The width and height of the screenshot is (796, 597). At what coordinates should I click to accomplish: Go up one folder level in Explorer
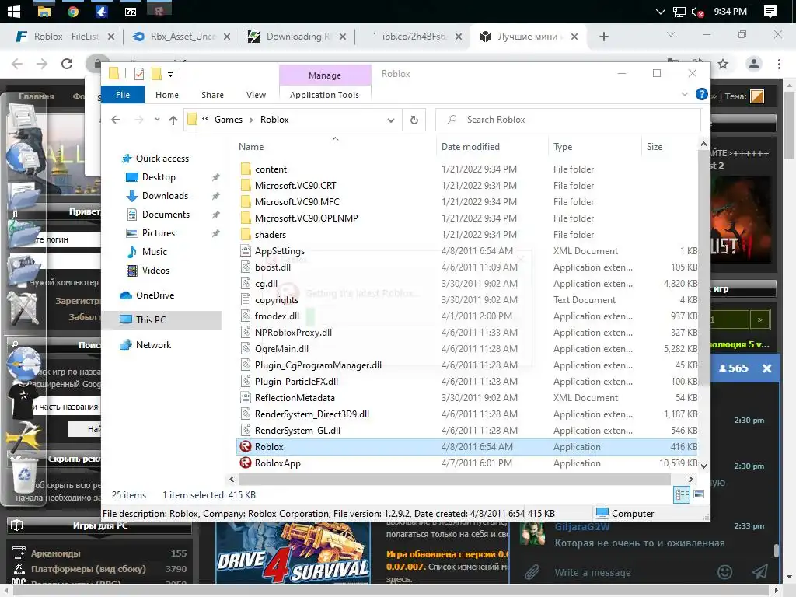tap(173, 120)
